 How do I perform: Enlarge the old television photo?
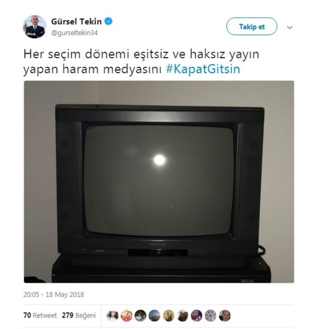pyautogui.click(x=159, y=181)
